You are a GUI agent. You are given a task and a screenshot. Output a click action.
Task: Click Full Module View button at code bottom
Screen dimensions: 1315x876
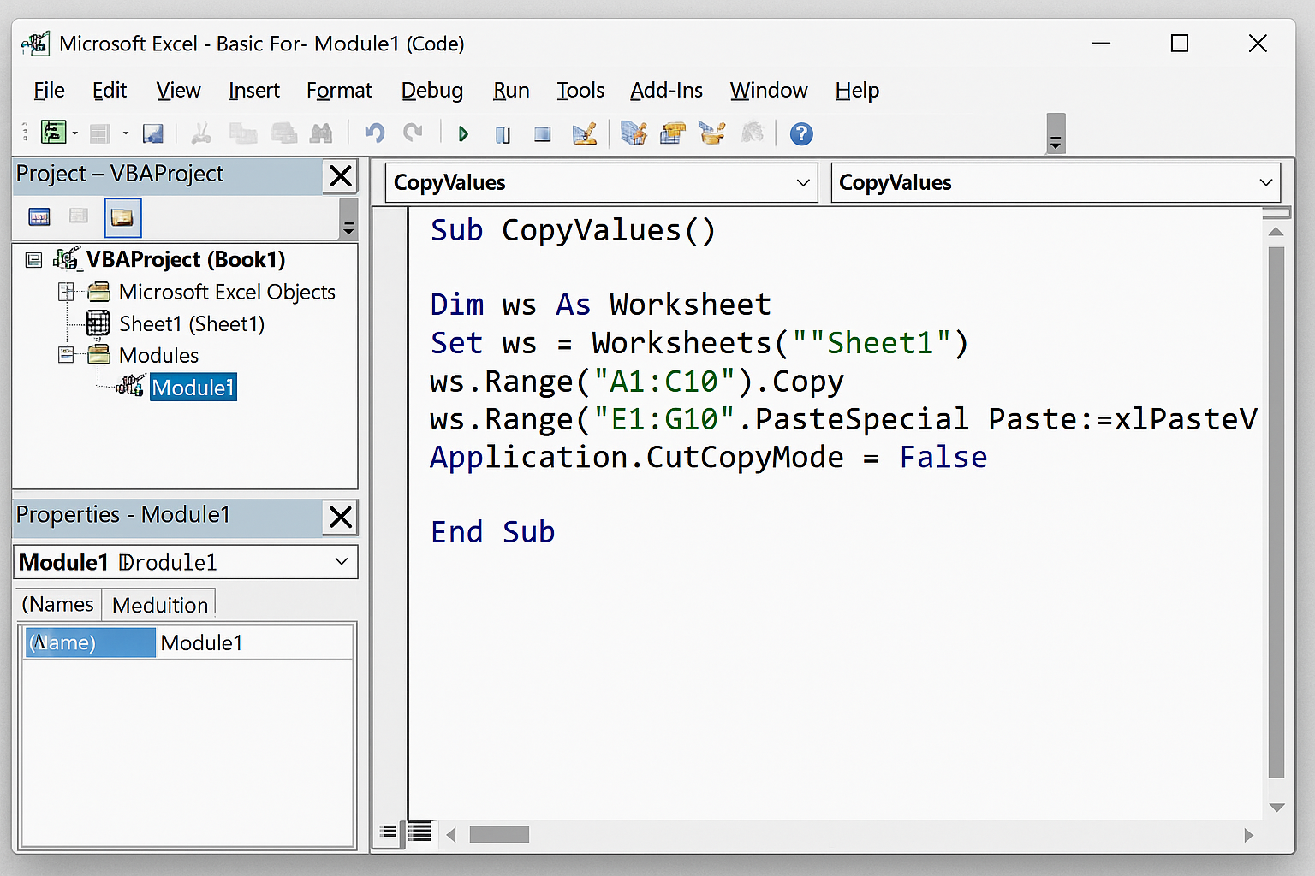(419, 832)
